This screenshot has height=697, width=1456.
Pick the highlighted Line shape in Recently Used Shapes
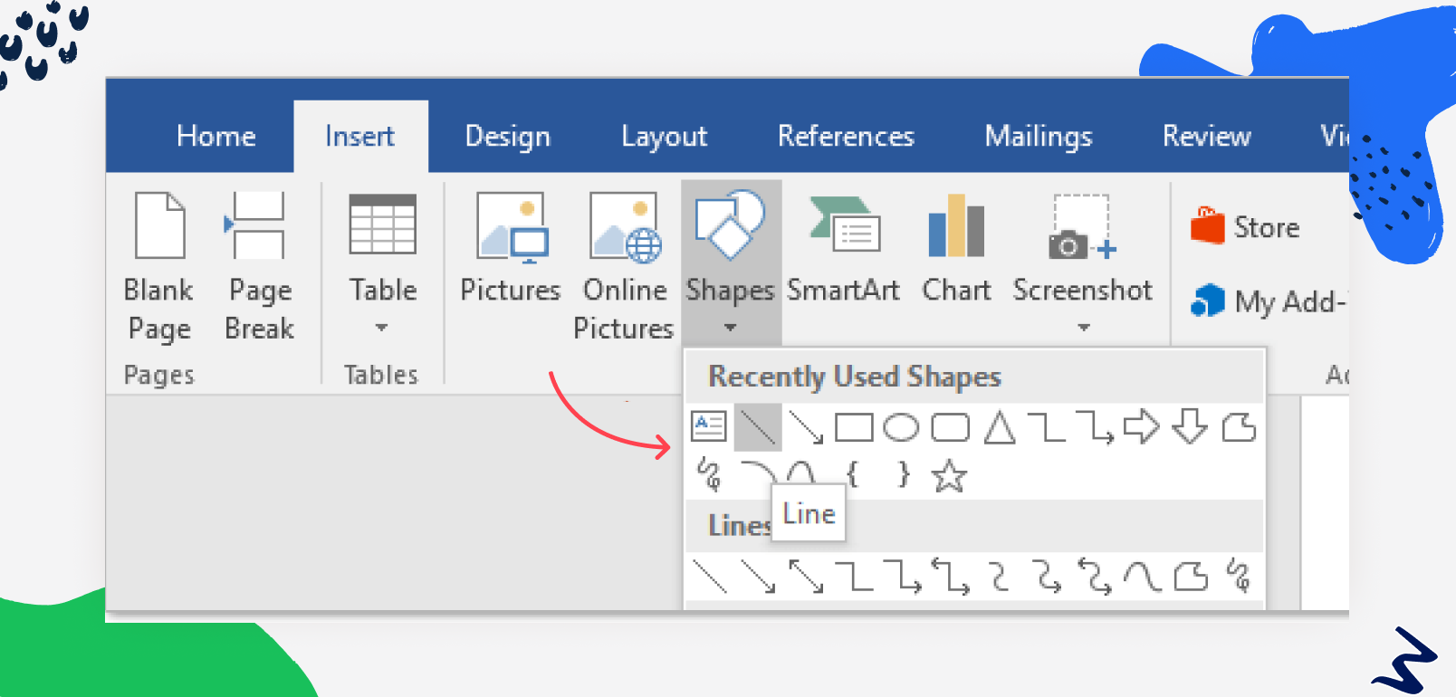757,427
